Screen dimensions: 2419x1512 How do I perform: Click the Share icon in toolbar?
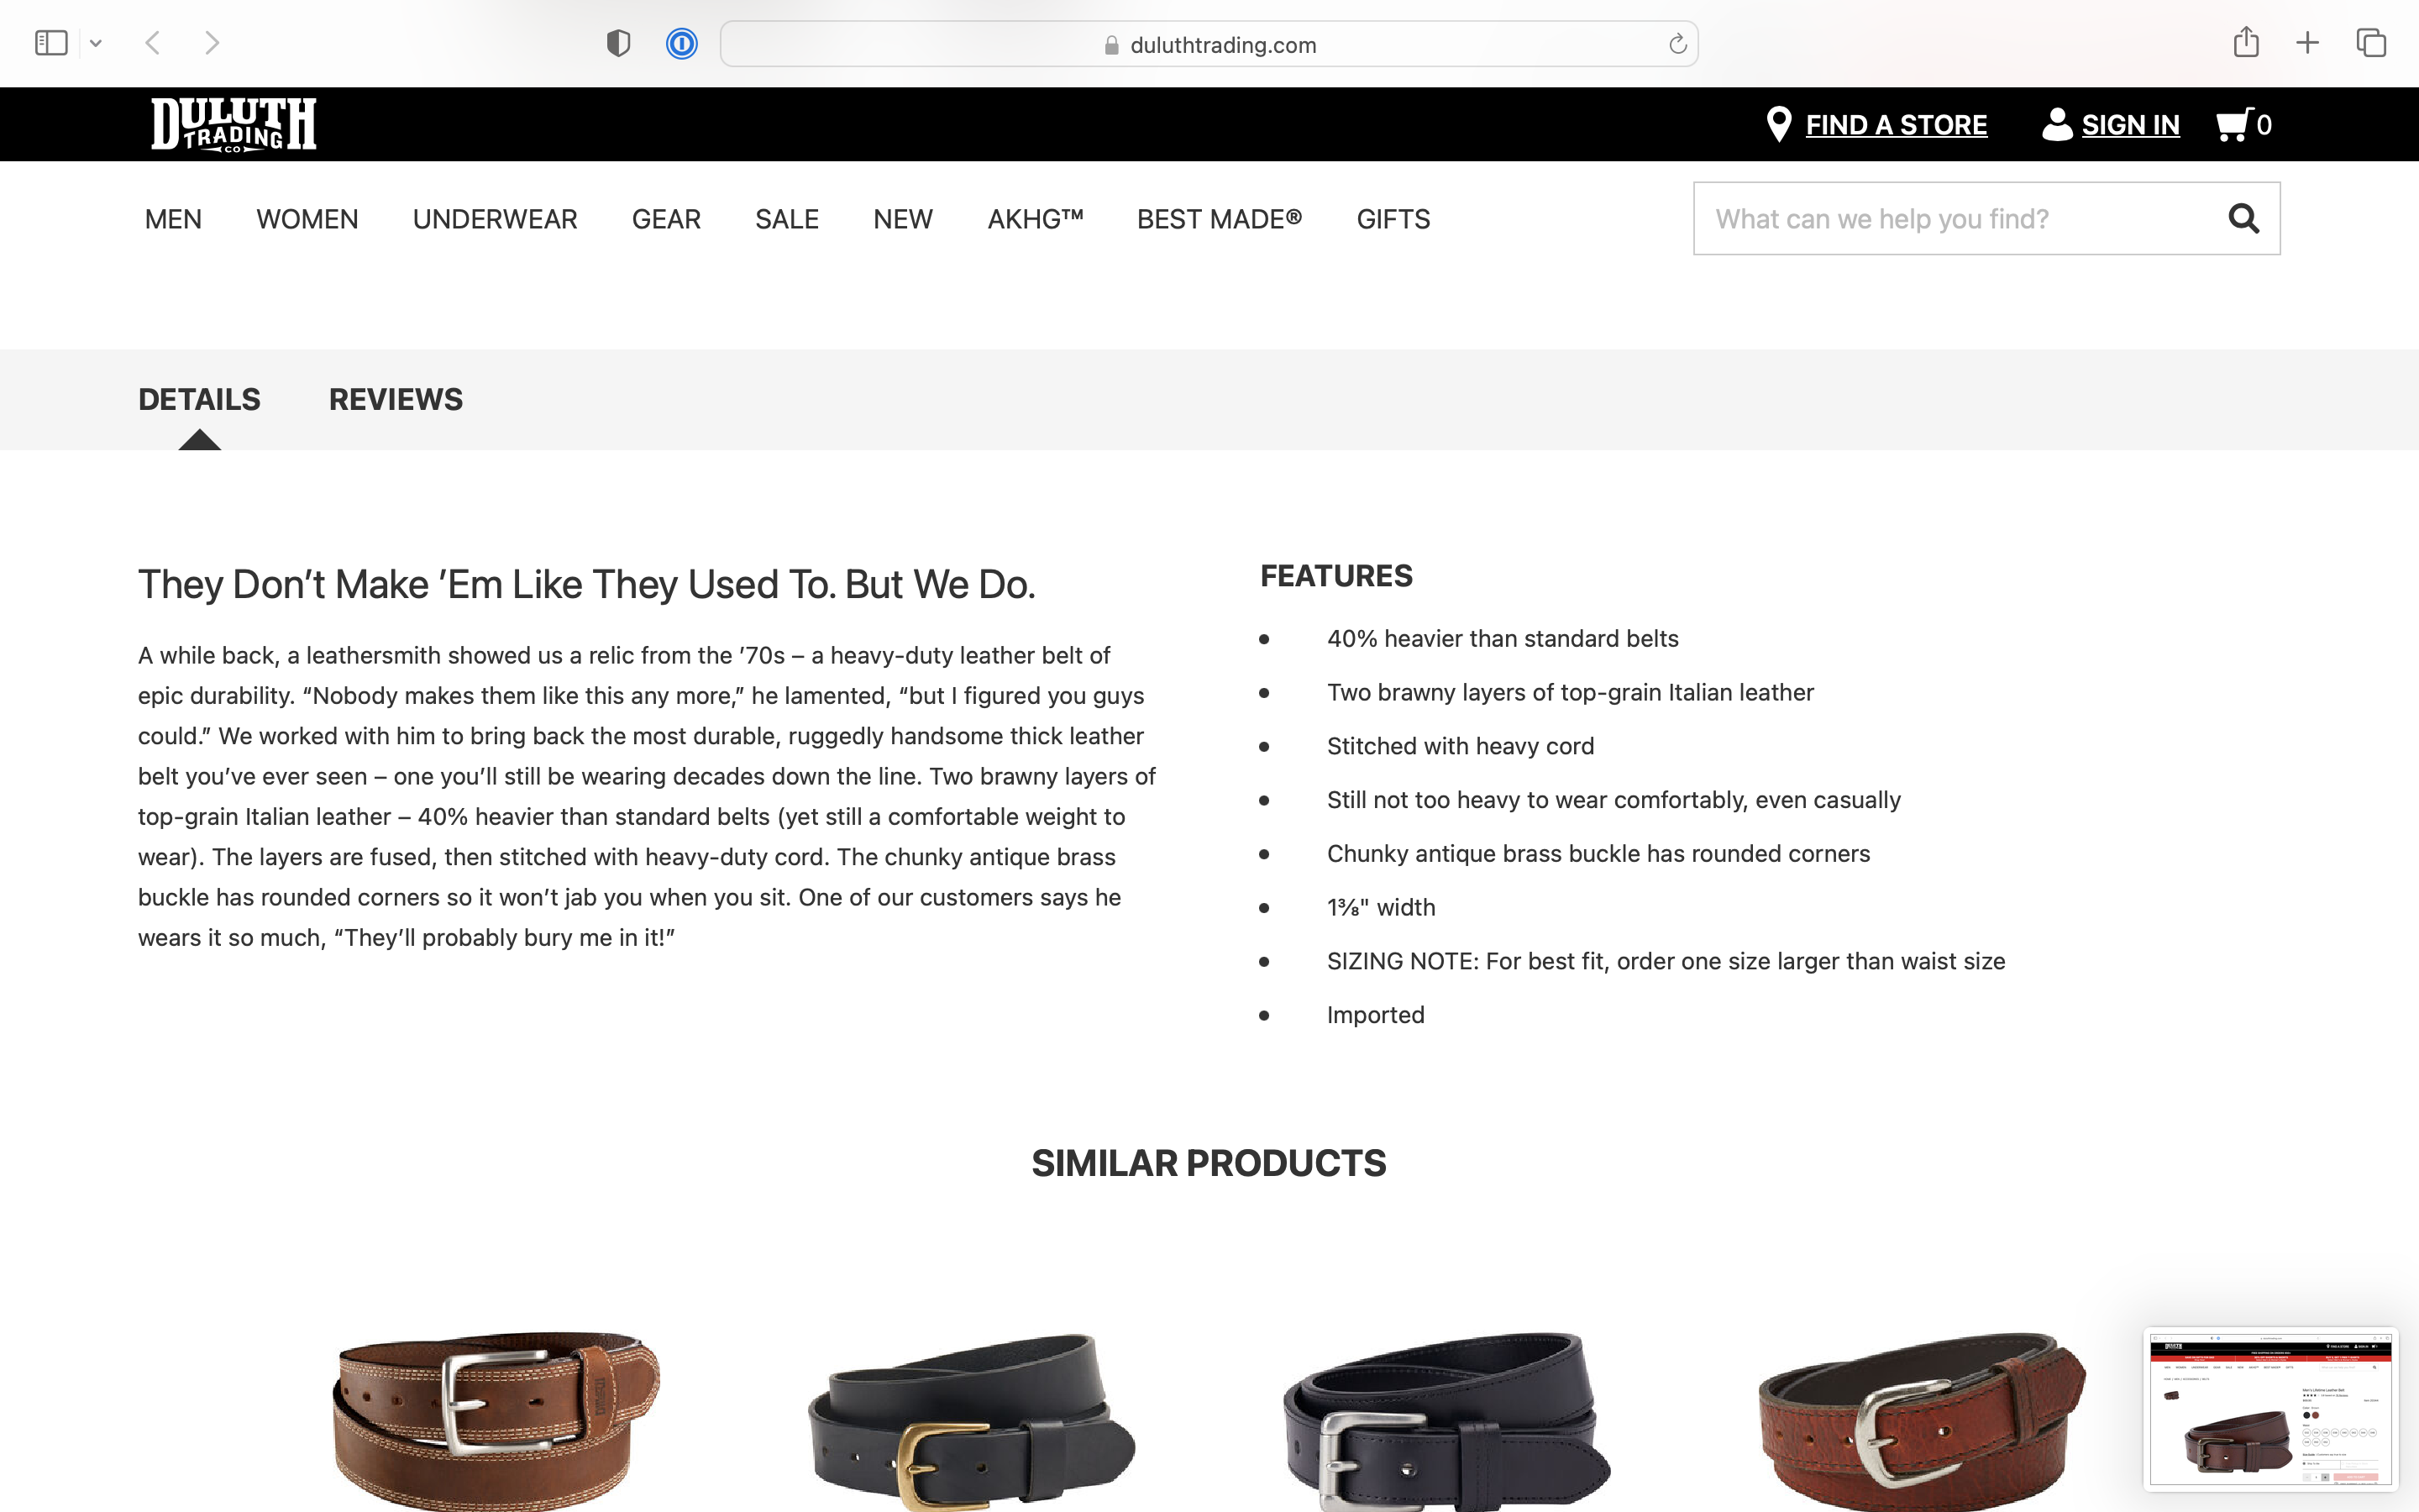[2246, 42]
